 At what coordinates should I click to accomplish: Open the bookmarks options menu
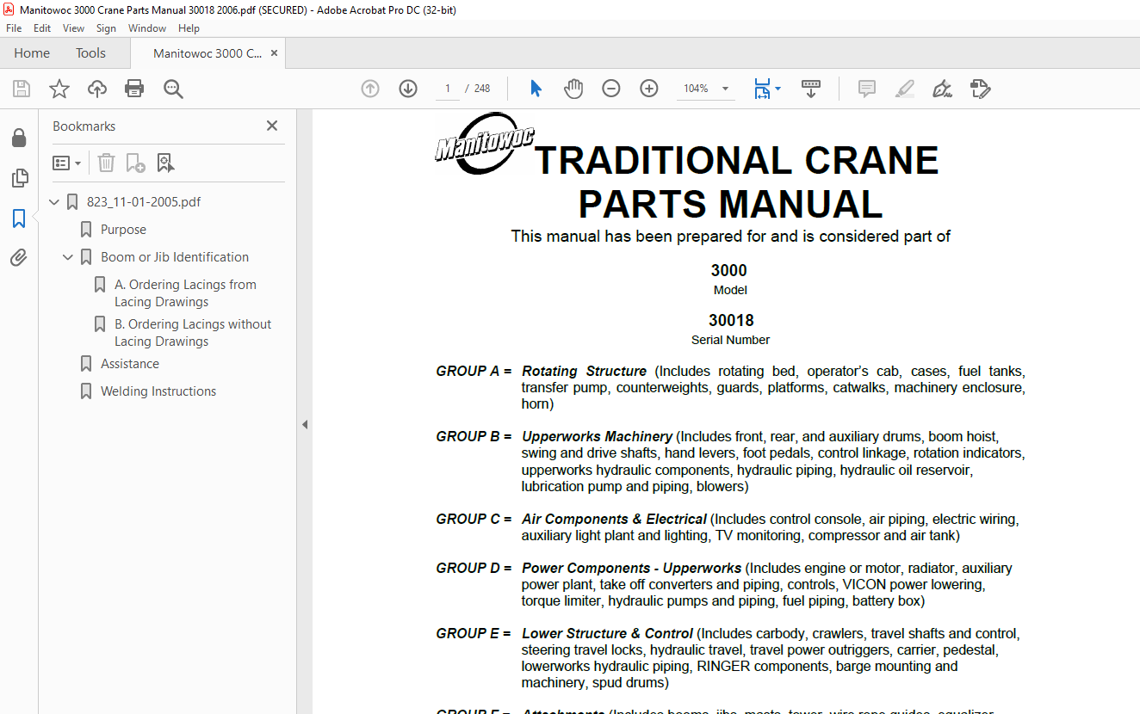pos(66,163)
